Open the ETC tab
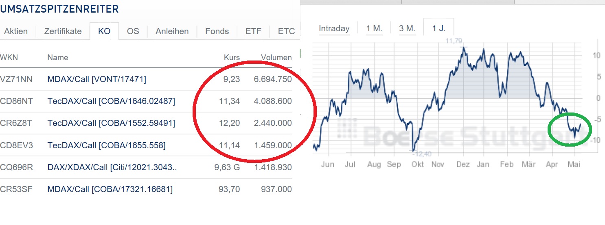Screen dimensions: 605x225 point(286,31)
